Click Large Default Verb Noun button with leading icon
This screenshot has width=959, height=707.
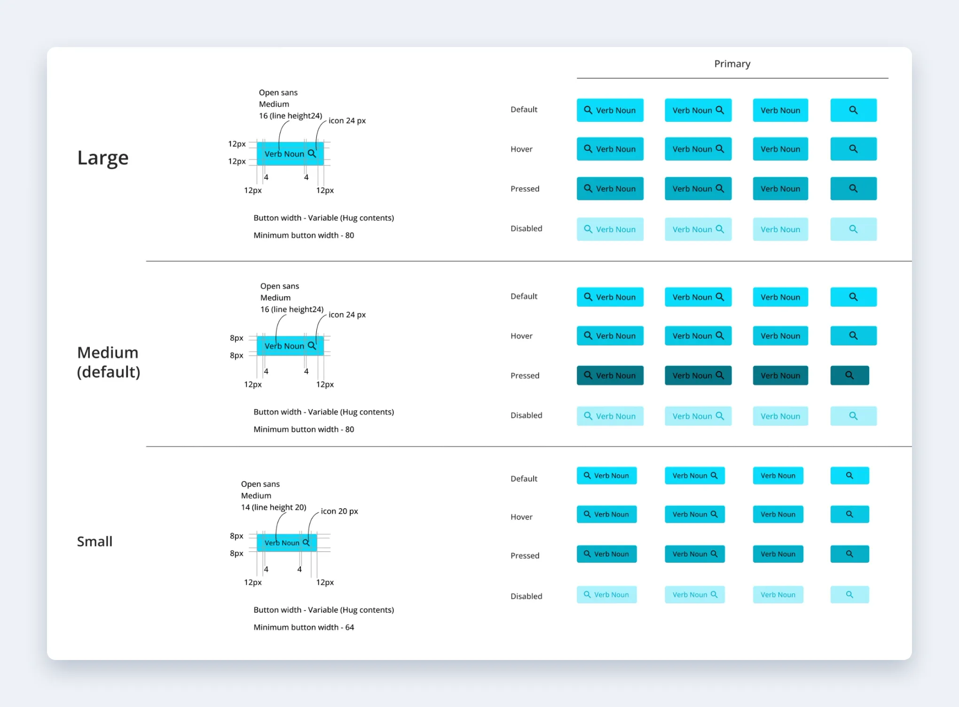coord(610,110)
